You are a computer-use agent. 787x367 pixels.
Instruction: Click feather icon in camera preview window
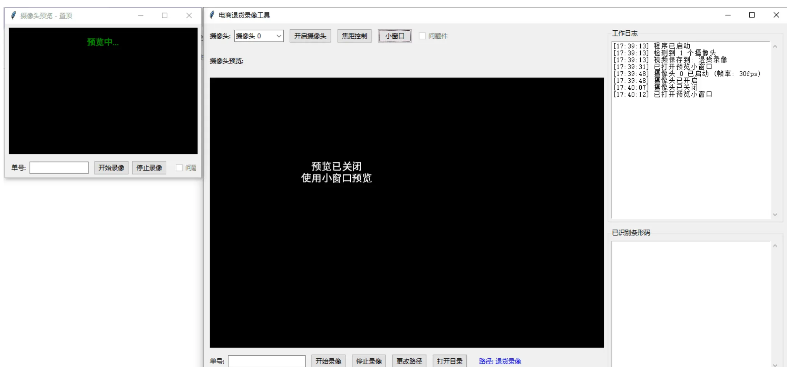pos(13,16)
